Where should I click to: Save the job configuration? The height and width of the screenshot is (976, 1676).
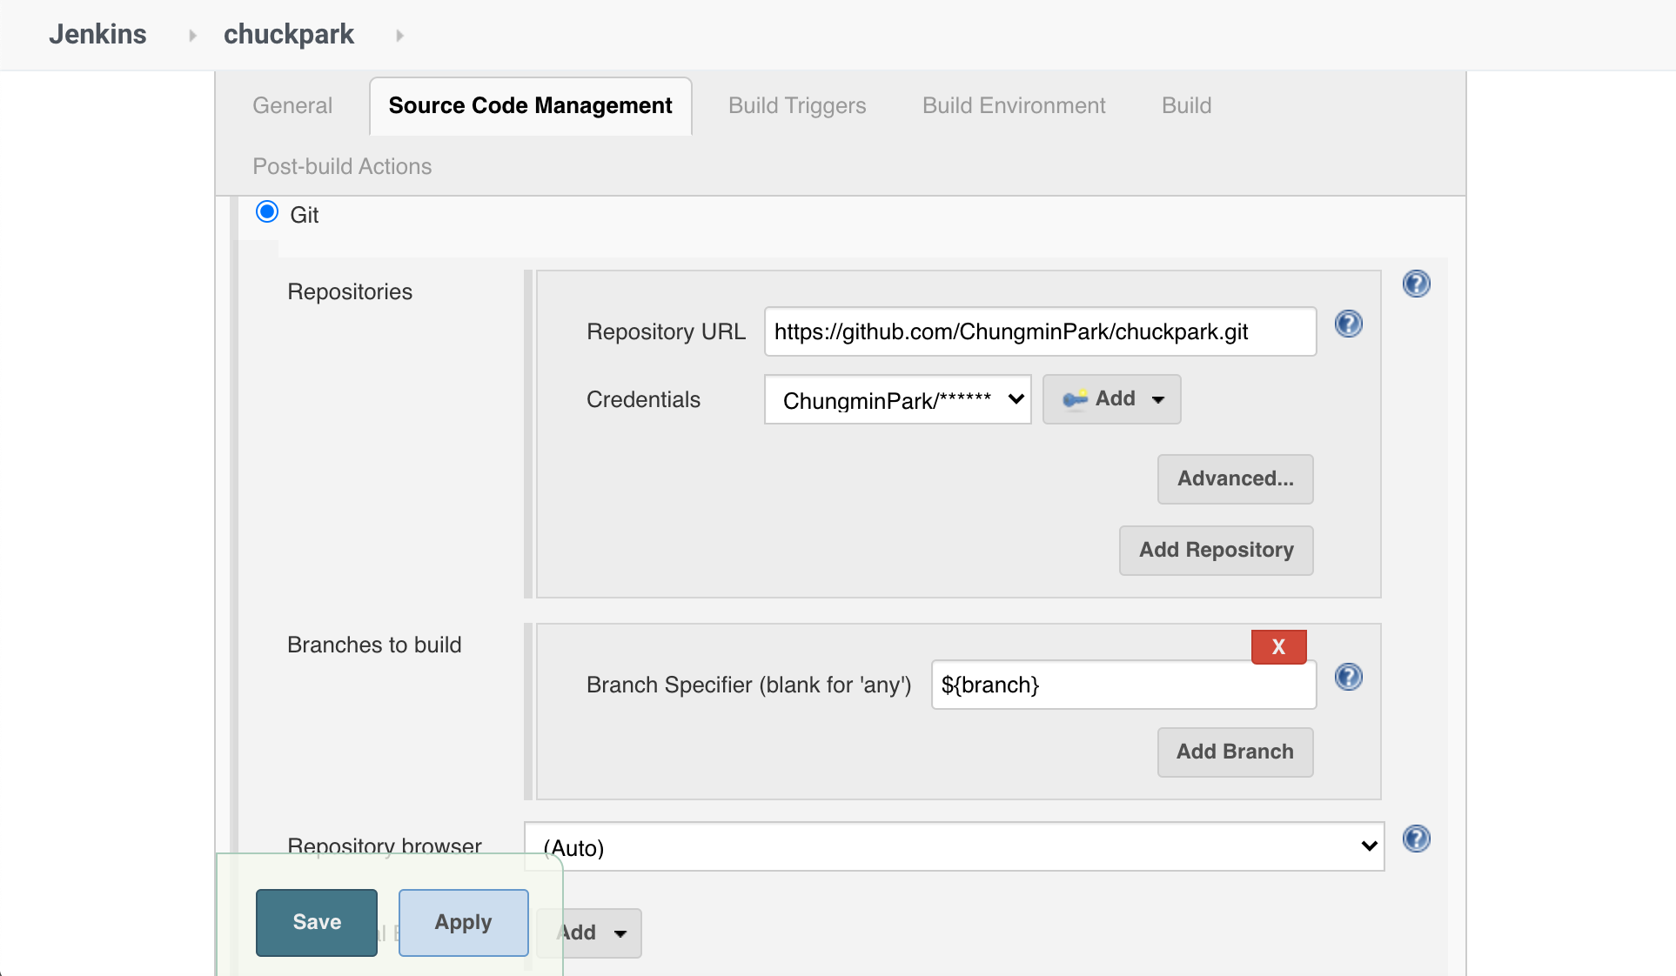coord(317,922)
